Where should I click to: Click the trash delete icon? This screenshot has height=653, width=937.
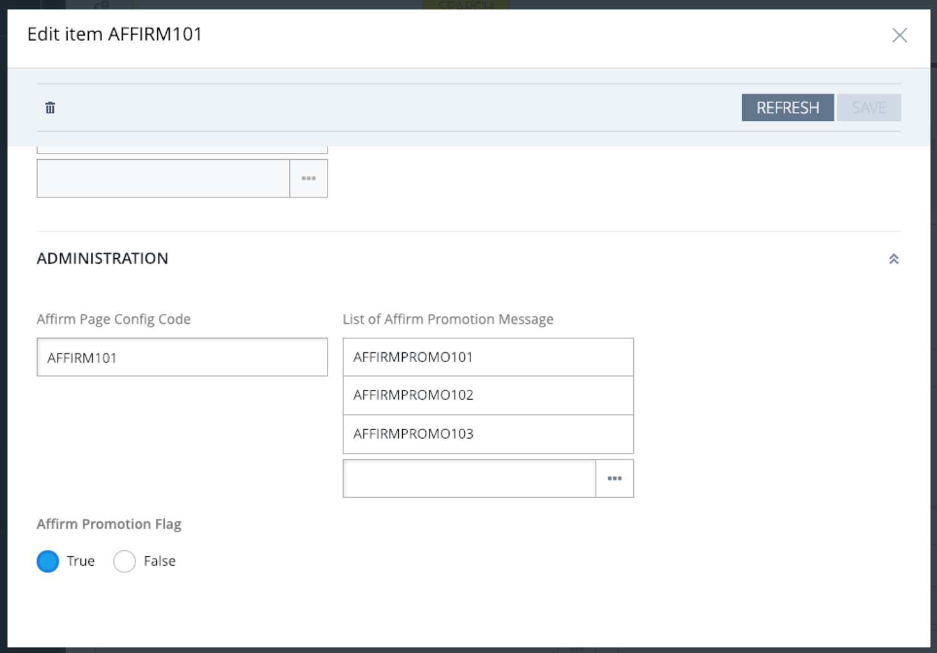50,108
